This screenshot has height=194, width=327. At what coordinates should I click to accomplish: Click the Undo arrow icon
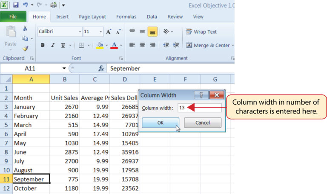[x=25, y=5]
